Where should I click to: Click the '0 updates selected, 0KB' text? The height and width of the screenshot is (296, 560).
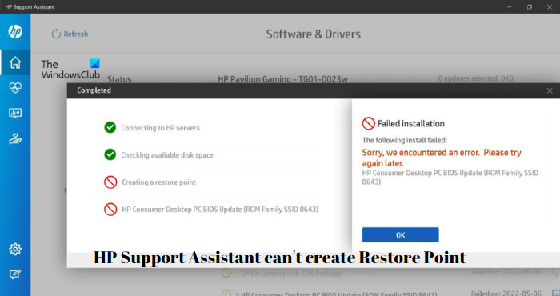[x=476, y=78]
